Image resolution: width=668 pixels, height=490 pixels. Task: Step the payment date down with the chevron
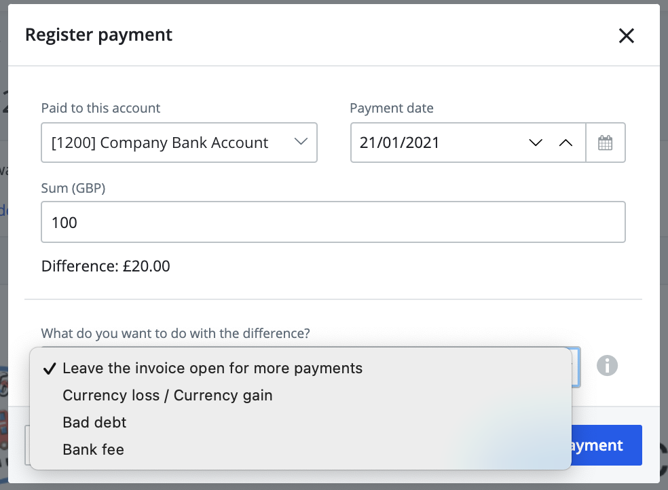point(536,143)
